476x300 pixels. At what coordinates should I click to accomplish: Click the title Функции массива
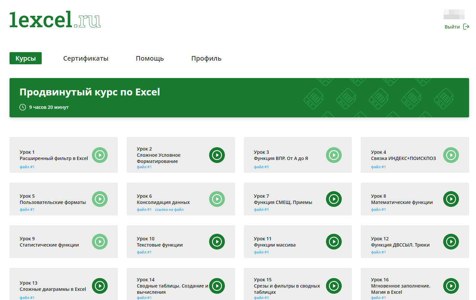coord(274,245)
